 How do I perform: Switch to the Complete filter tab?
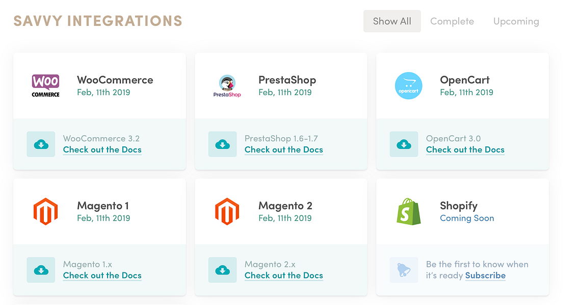tap(452, 21)
